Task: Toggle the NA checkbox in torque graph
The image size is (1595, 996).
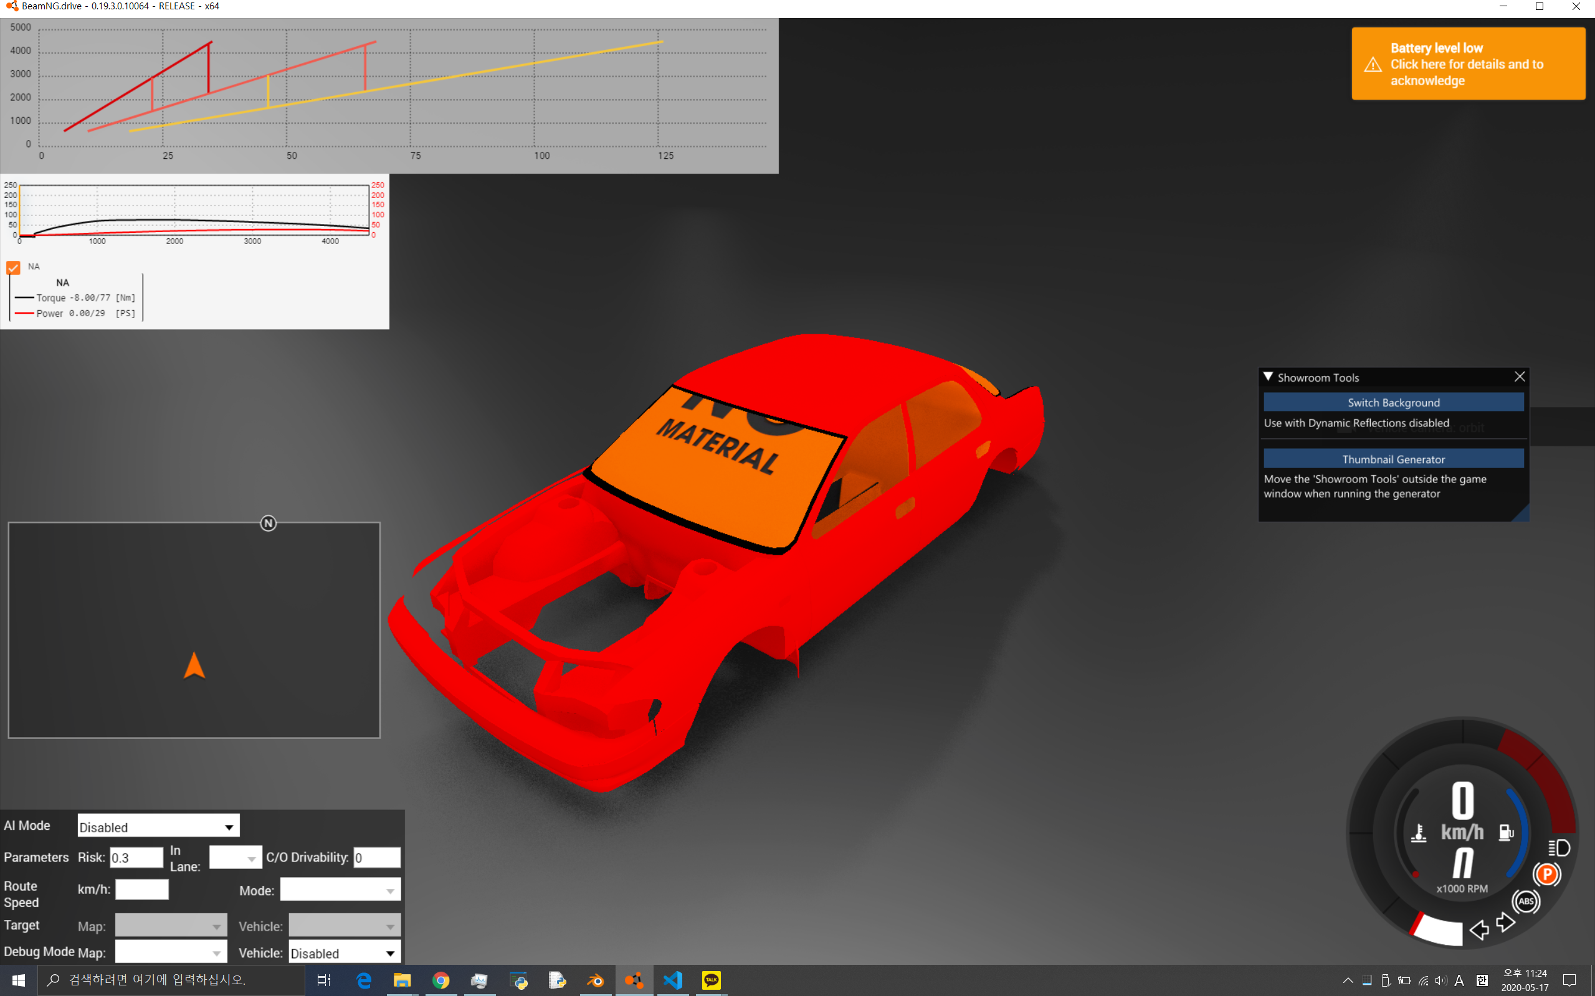Action: 13,268
